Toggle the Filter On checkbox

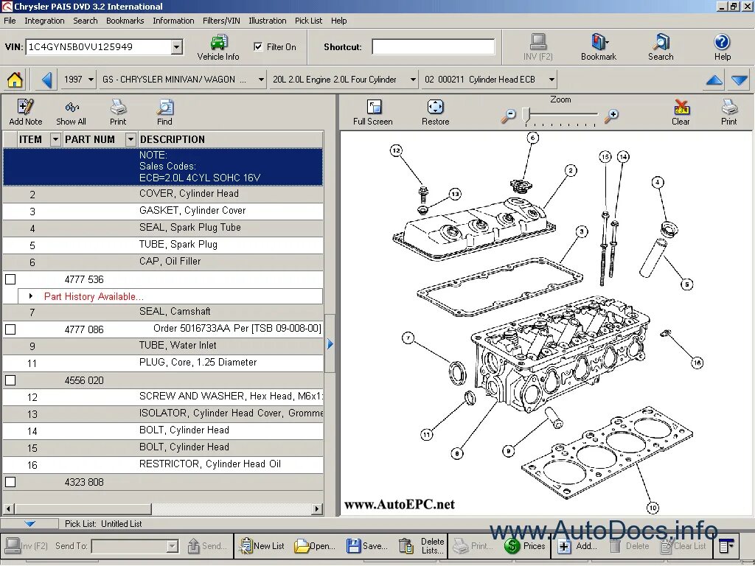(259, 46)
